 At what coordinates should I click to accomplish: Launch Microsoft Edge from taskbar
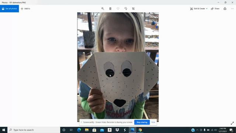tap(79, 130)
